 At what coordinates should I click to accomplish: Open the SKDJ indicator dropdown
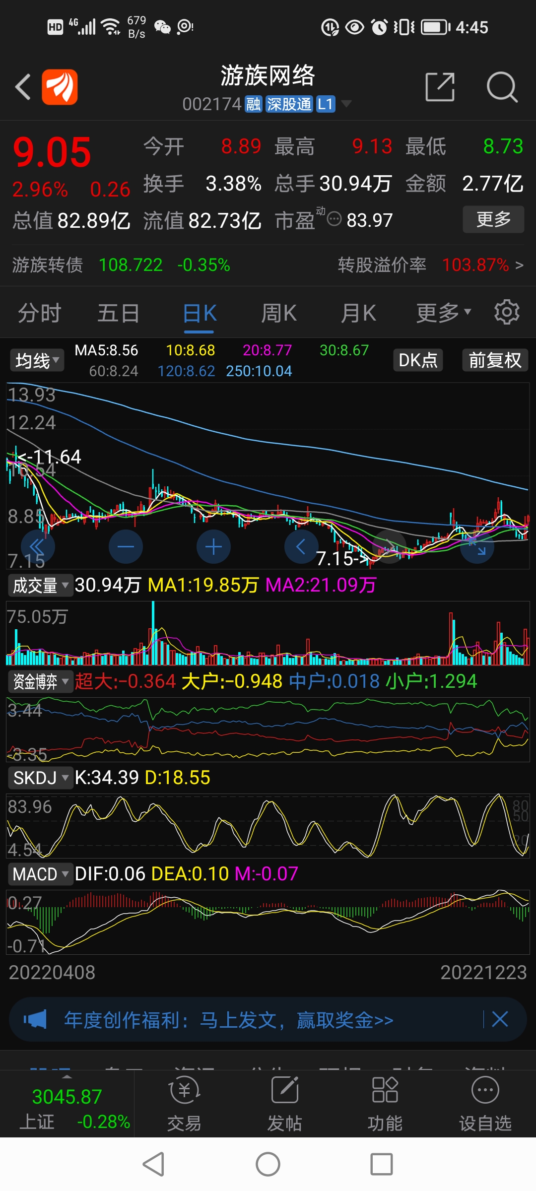point(41,778)
